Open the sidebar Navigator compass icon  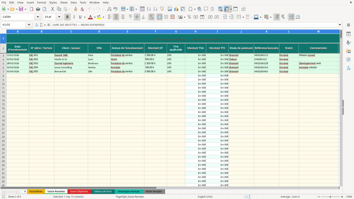[348, 60]
